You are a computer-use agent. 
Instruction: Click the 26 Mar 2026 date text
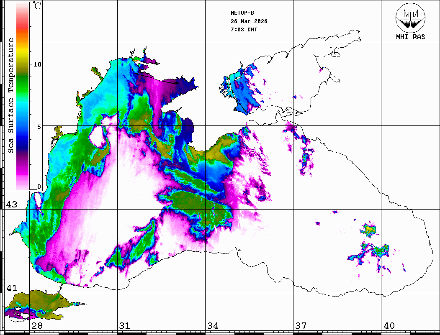[x=249, y=21]
